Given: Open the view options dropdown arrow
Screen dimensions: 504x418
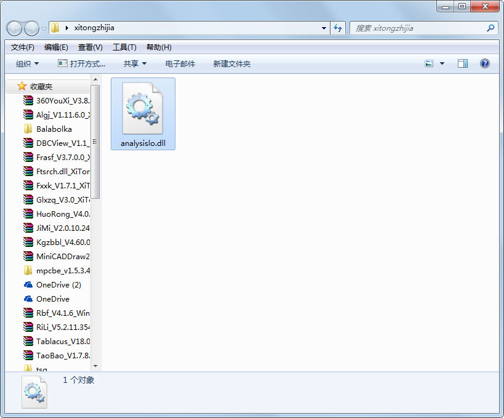Looking at the screenshot, I should (442, 63).
